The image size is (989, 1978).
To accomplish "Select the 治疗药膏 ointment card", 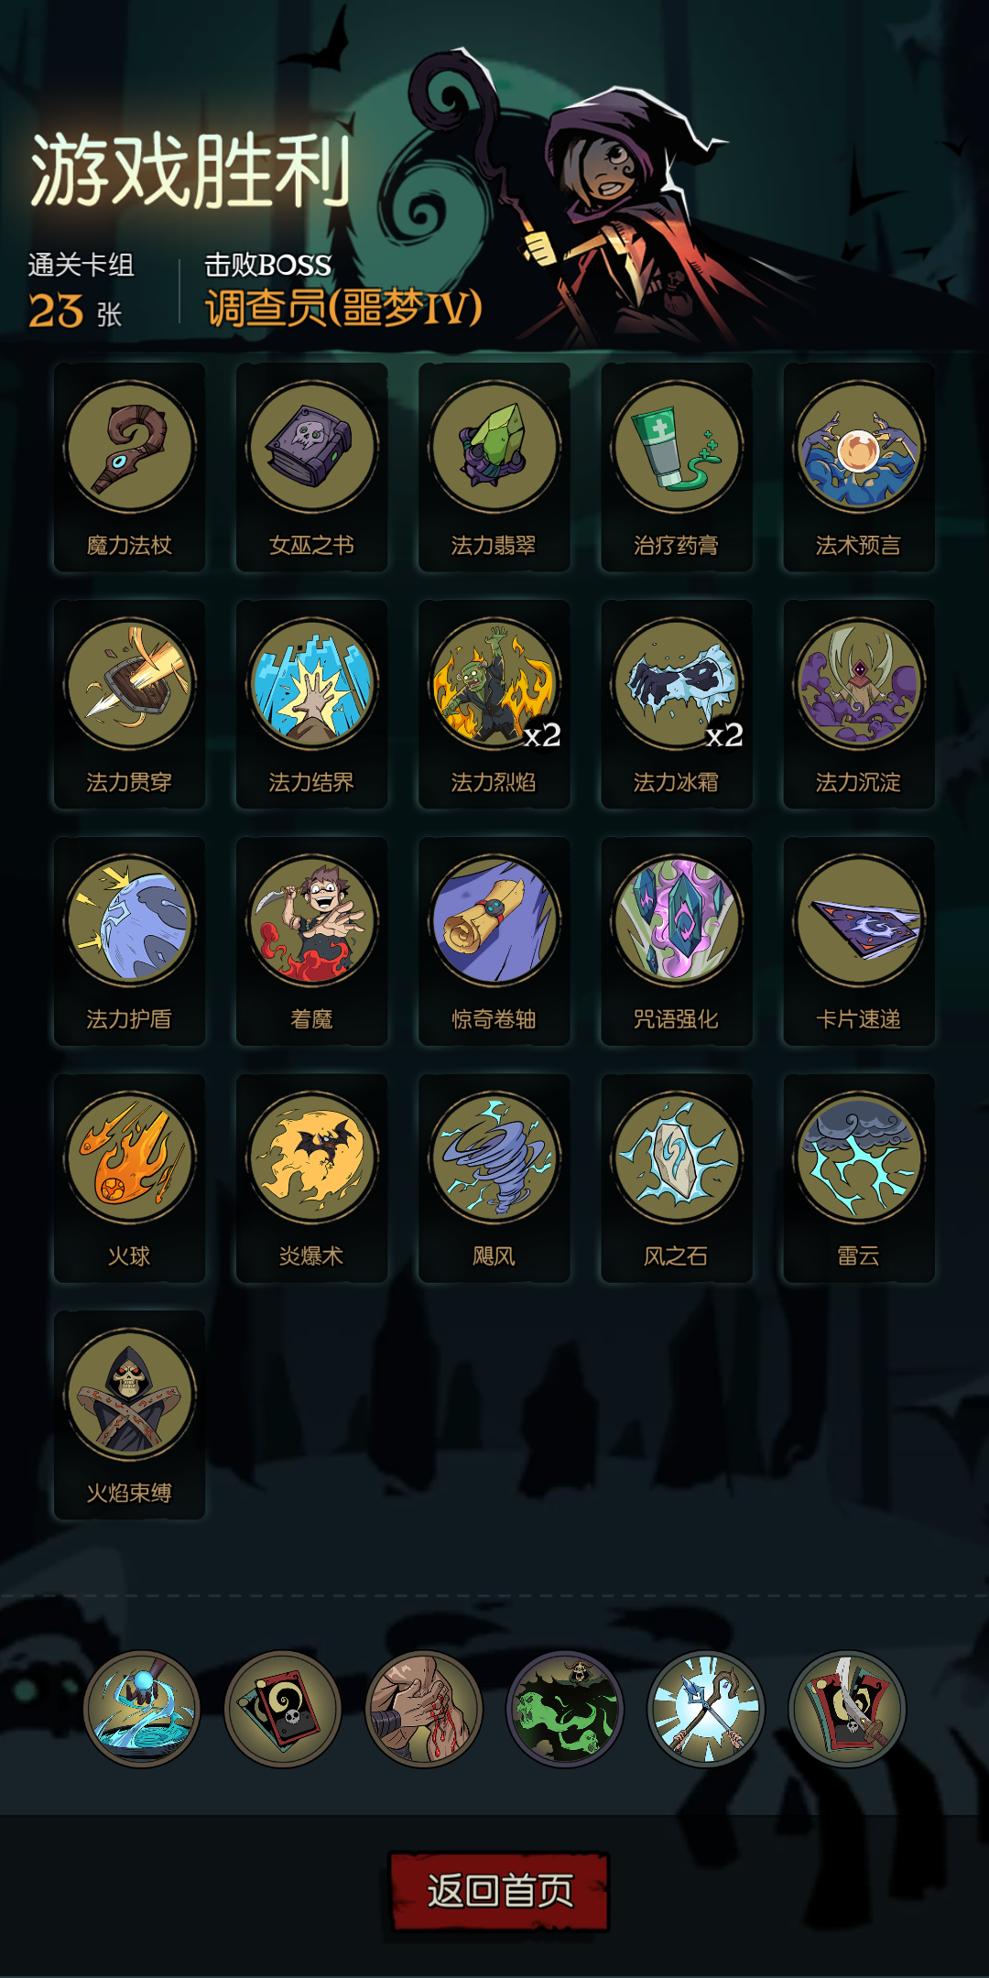I will coord(677,467).
